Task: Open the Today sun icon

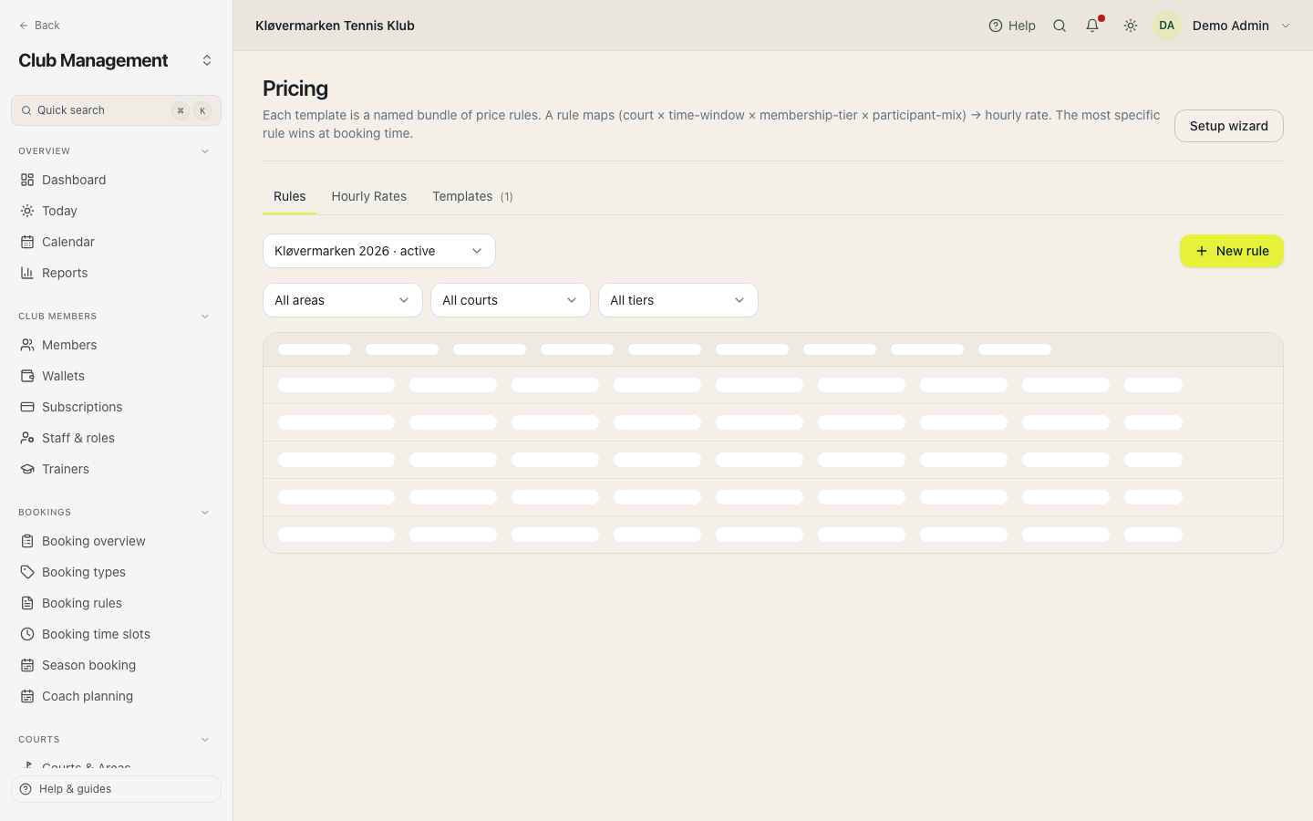Action: click(x=27, y=211)
